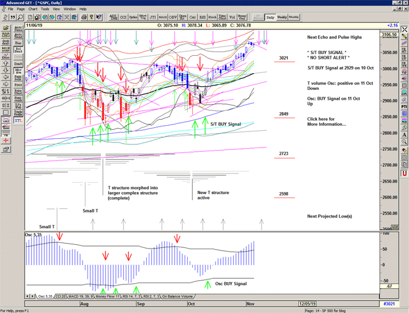Click the 12/05/19 date field on time axis
Image resolution: width=409 pixels, height=313 pixels.
coord(309,304)
